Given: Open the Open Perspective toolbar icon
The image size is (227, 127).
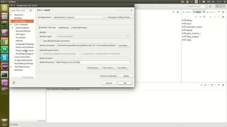Looking at the screenshot, I should [x=210, y=6].
